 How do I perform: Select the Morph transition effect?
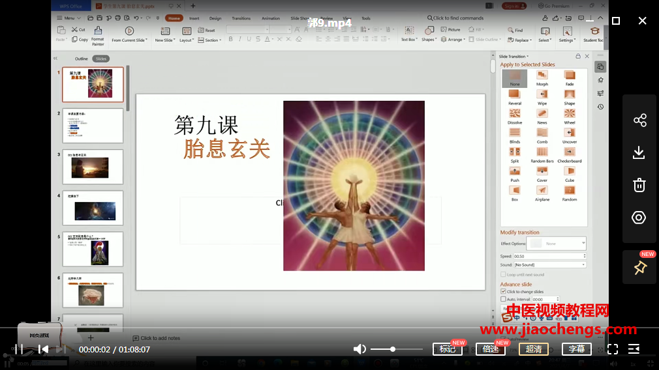[542, 78]
